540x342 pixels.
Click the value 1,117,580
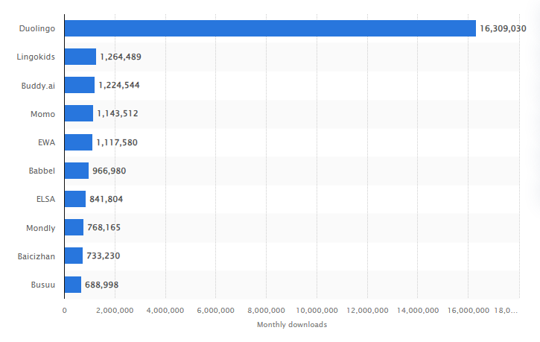point(117,142)
